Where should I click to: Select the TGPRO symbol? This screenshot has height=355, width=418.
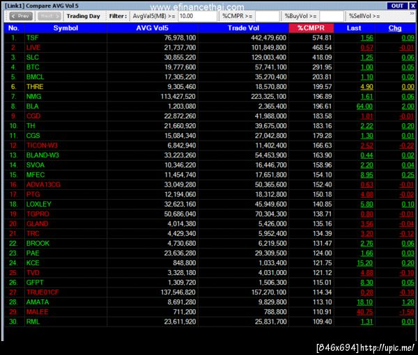(38, 214)
